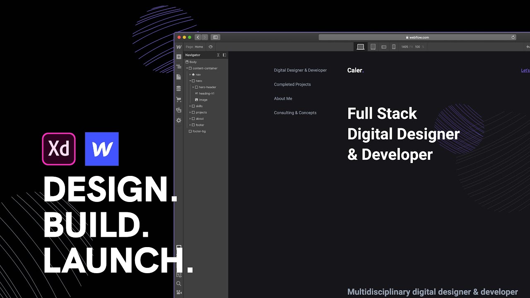Select the about layer name
The image size is (530, 298).
tap(200, 119)
